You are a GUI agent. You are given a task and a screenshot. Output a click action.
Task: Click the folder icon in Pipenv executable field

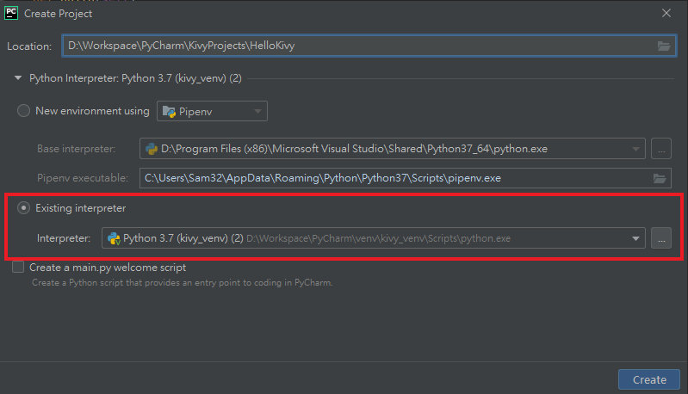click(x=660, y=178)
